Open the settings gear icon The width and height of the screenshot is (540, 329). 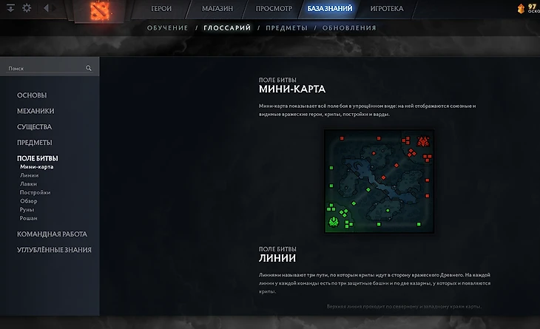27,8
